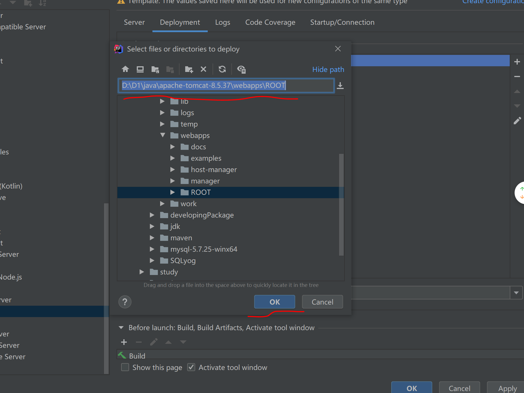Click the configuration list scrollbar
The width and height of the screenshot is (524, 393).
106,289
